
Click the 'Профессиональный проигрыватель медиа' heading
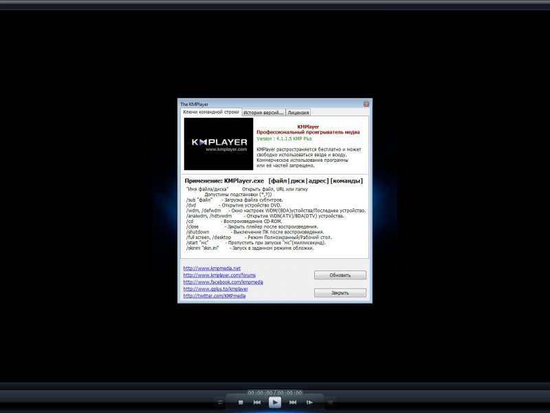click(x=308, y=132)
